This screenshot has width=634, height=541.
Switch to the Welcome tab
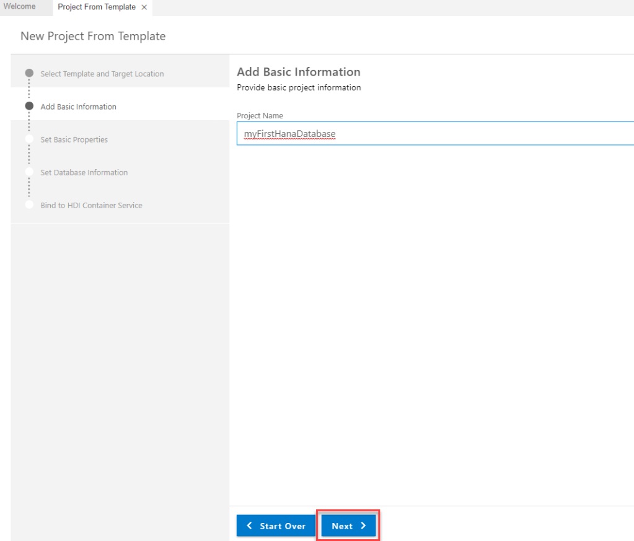coord(19,7)
